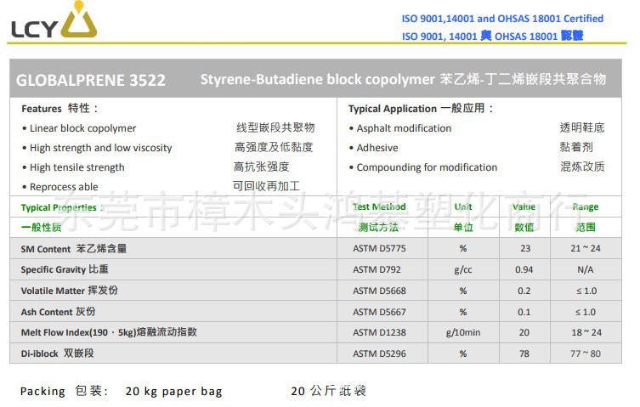Click range cell '77 ~ 80'
Screen dimensions: 640x407
[586, 353]
